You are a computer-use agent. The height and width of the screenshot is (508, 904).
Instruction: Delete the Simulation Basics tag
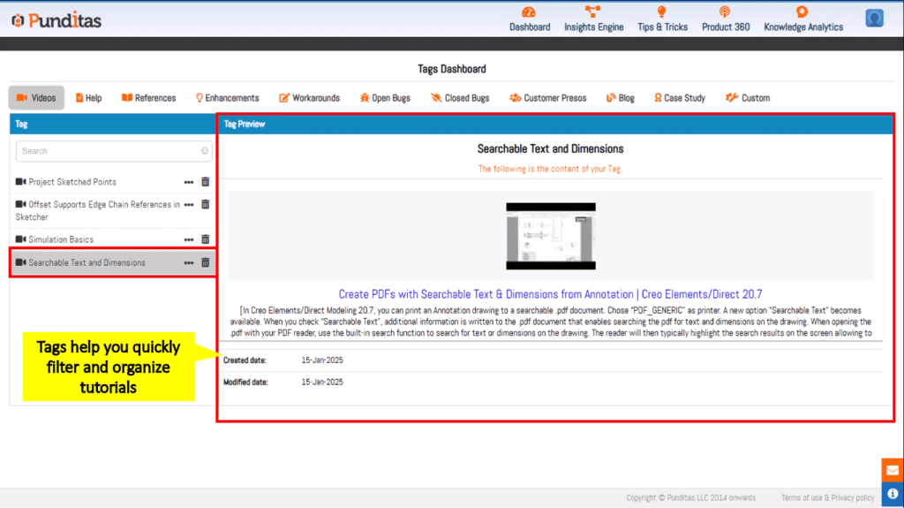coord(206,239)
